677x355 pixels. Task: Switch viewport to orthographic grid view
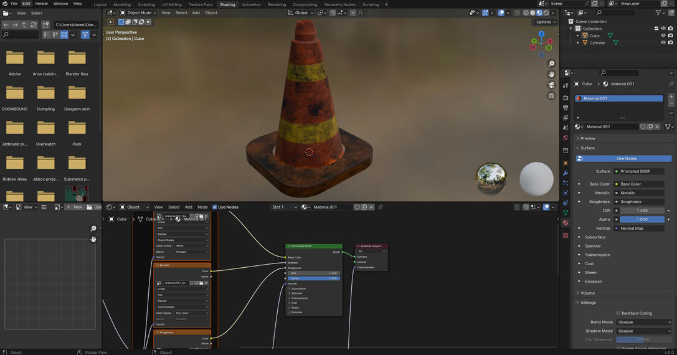pyautogui.click(x=551, y=96)
